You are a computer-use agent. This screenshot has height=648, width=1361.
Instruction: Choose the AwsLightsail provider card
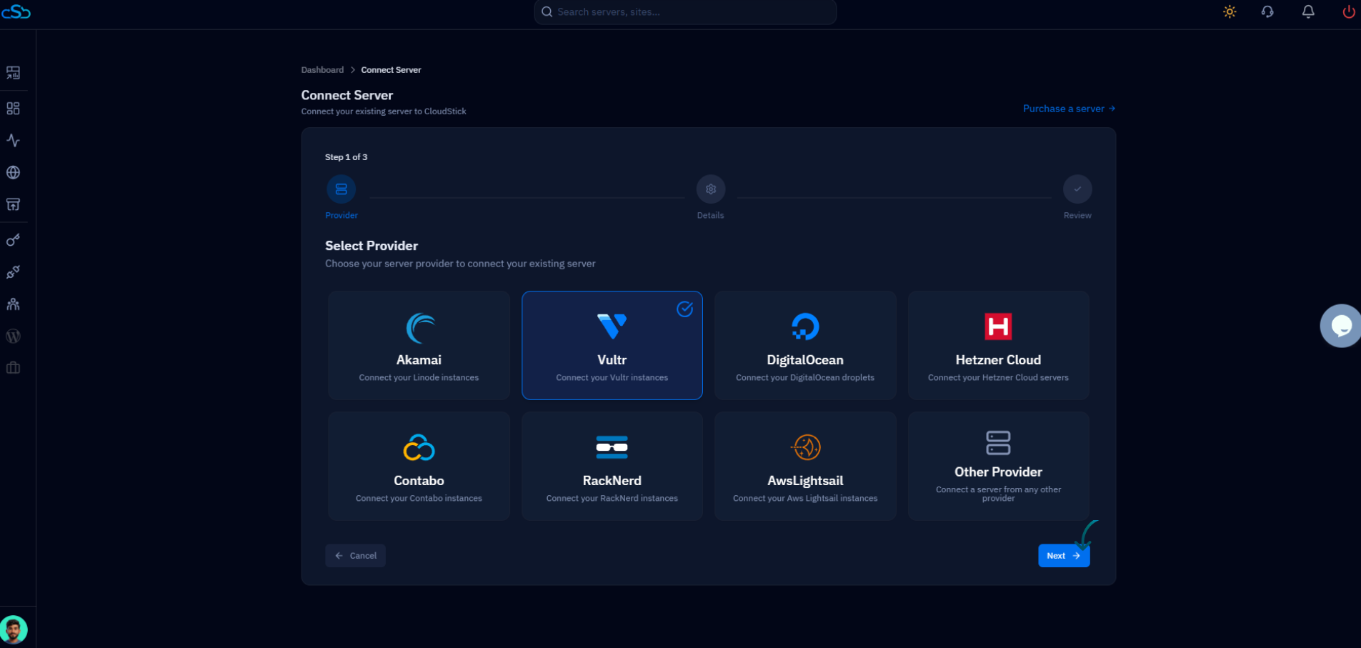pyautogui.click(x=805, y=466)
